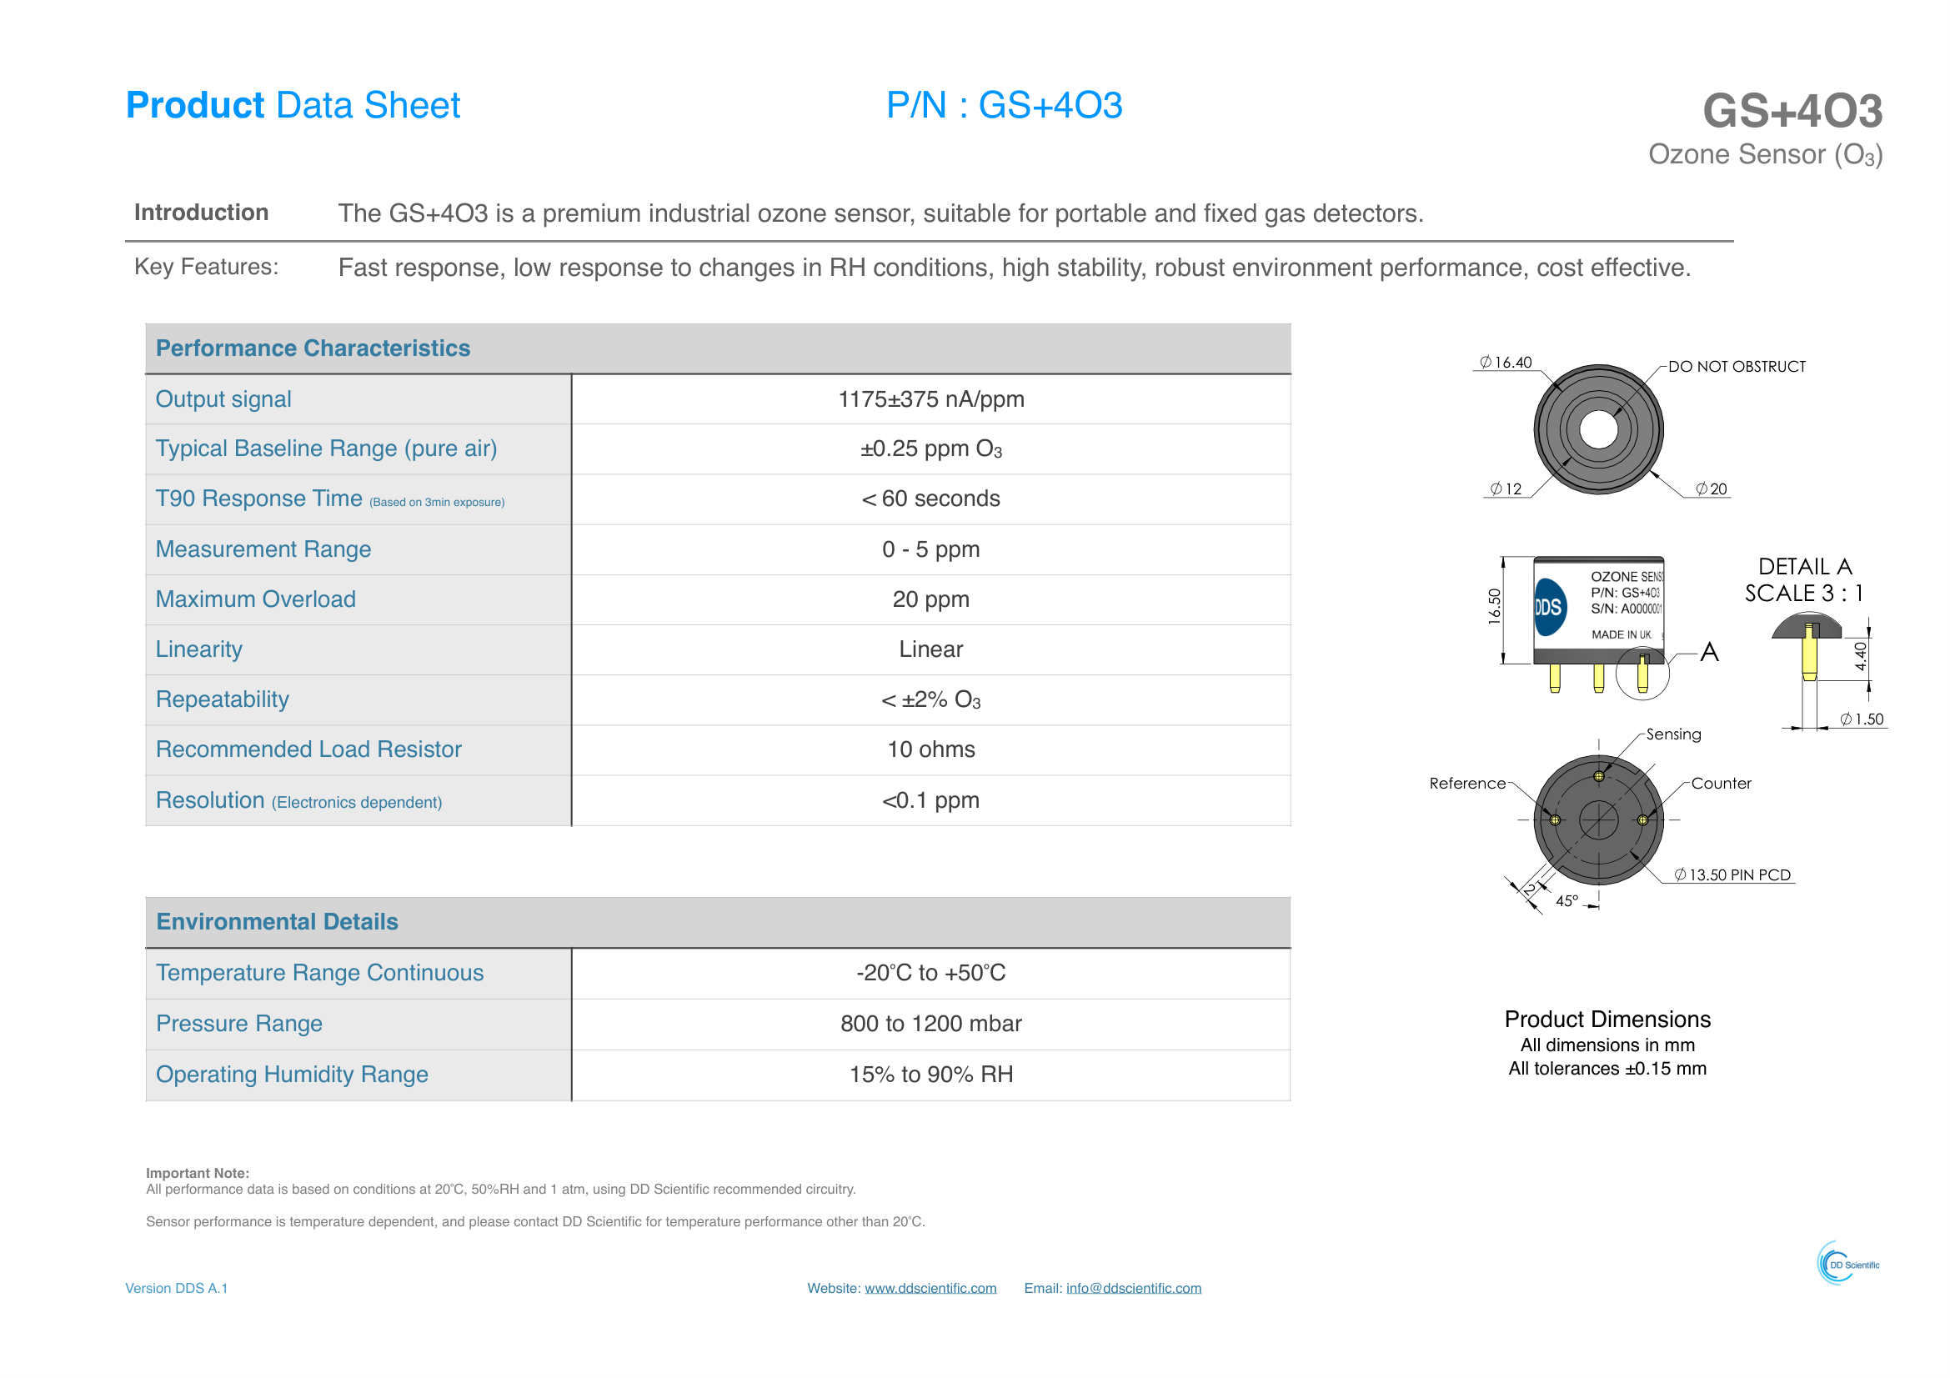Click the 'Ozone Sensor (O3)' subtitle
Image resolution: width=1950 pixels, height=1378 pixels.
click(x=1765, y=154)
